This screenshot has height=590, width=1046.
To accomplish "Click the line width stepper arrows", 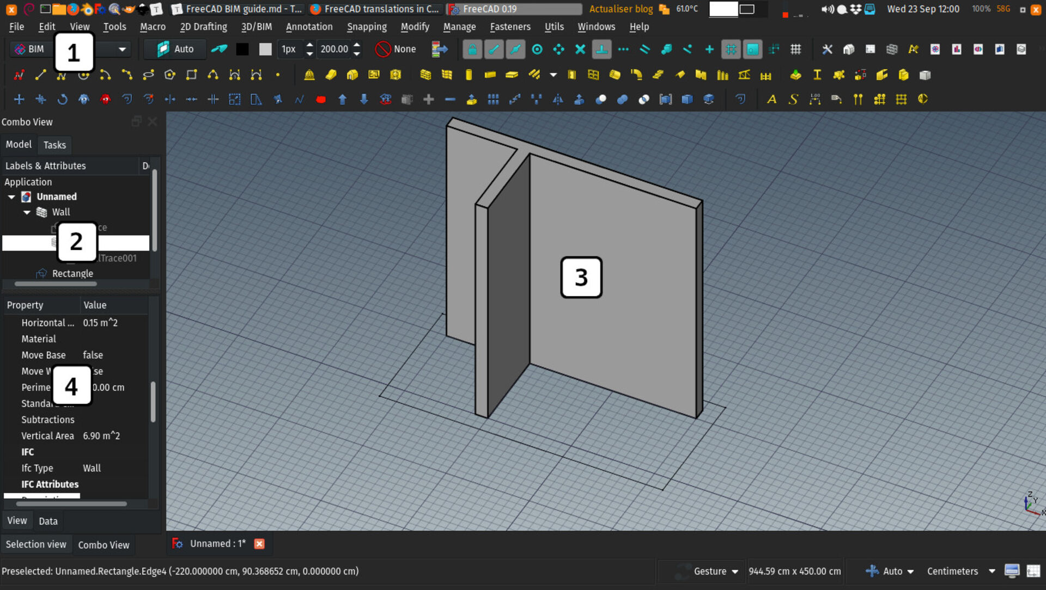I will coord(309,50).
